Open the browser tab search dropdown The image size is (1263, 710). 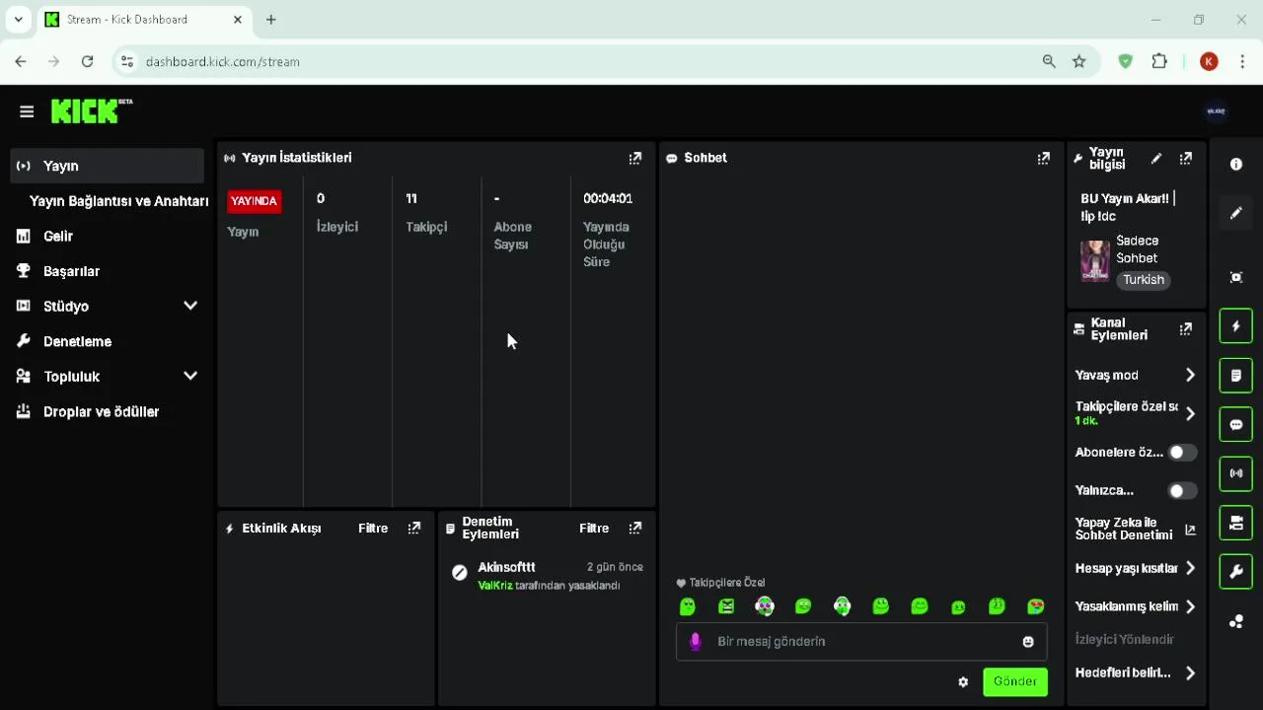(18, 19)
